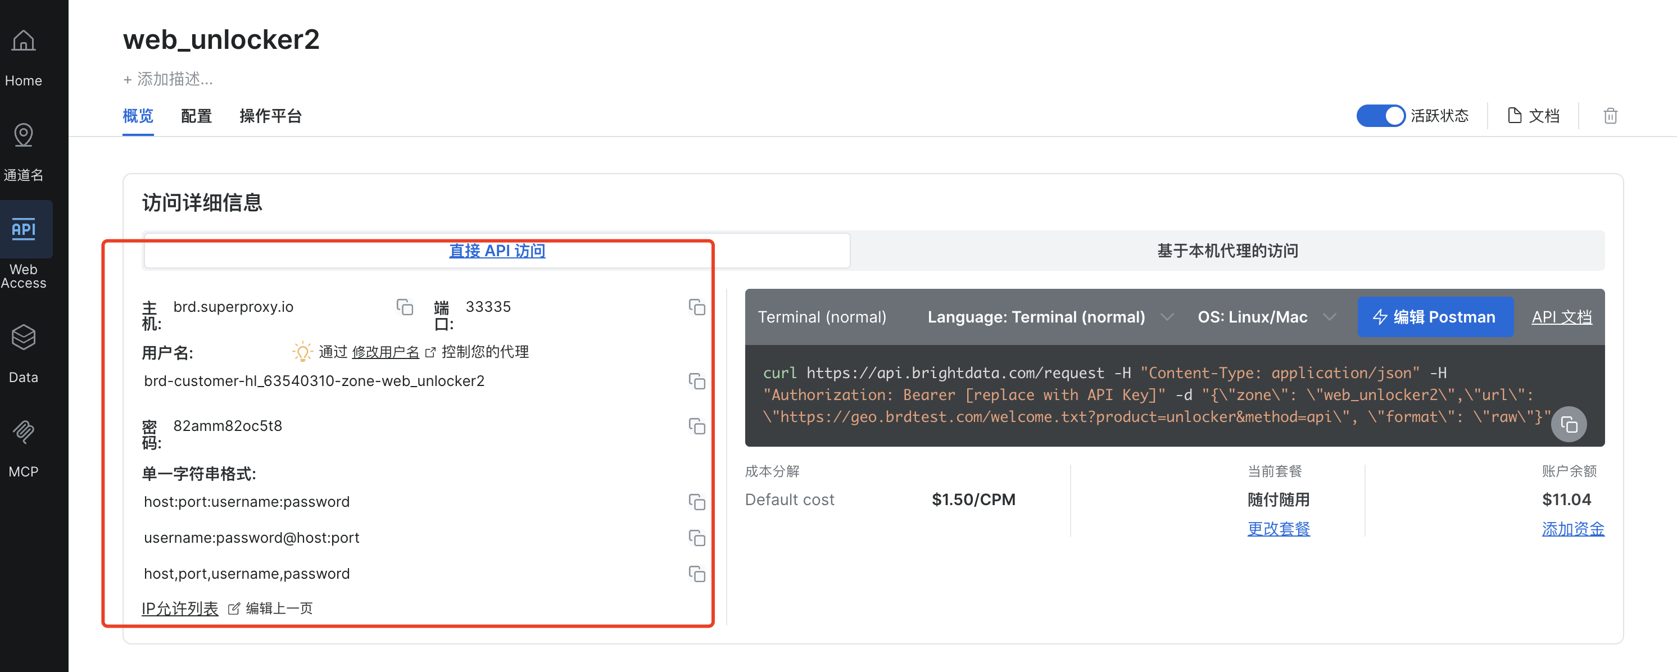The image size is (1677, 672).
Task: Open the 更改套餐 link
Action: click(1278, 529)
